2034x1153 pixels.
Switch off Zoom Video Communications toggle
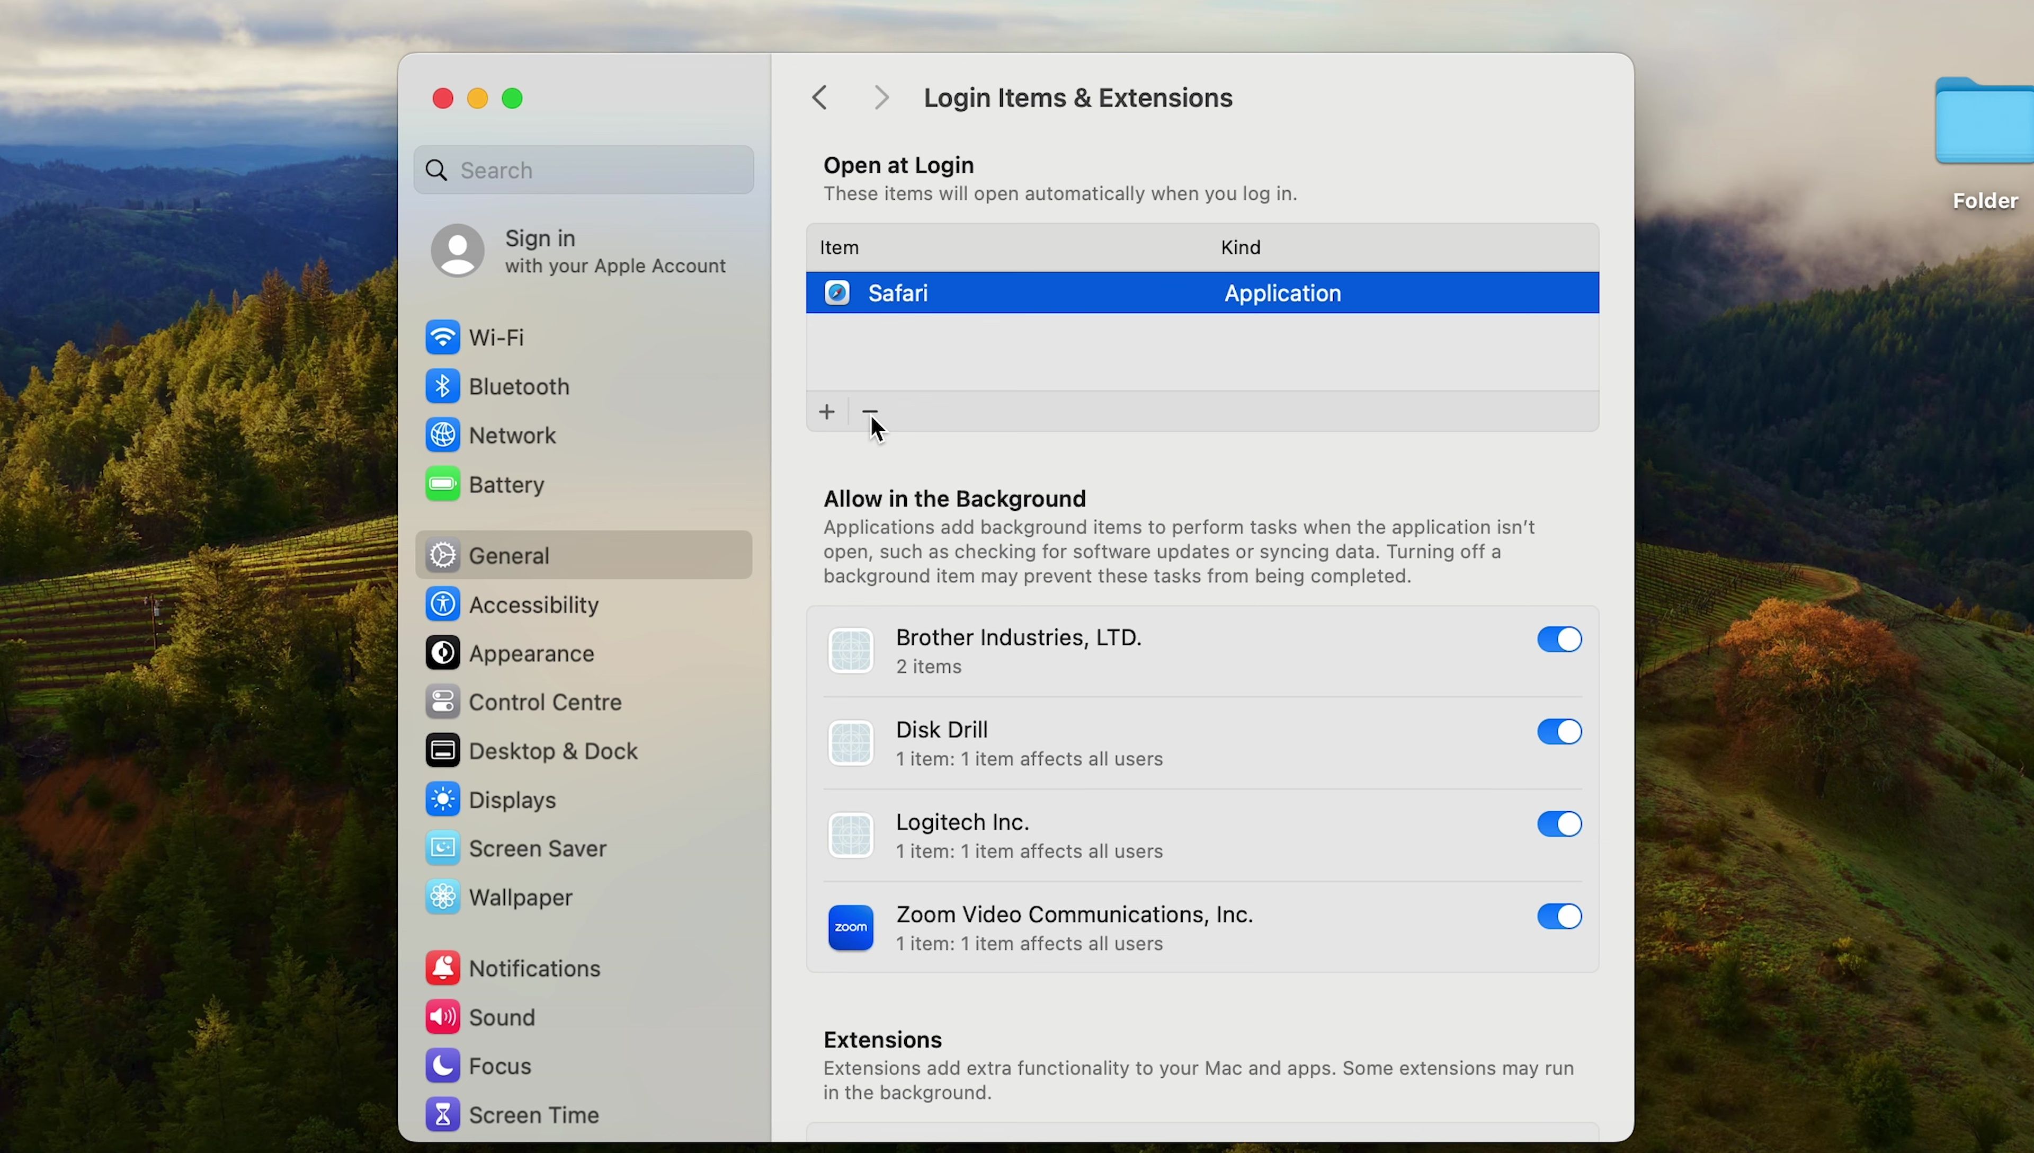pos(1559,916)
